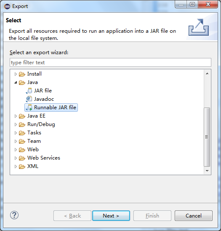Open the help question mark icon
The width and height of the screenshot is (221, 231).
coord(14,215)
